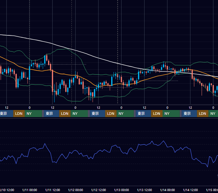Click the 1/11 12:00 date label
Screen dimensions: 218x193
(53, 190)
